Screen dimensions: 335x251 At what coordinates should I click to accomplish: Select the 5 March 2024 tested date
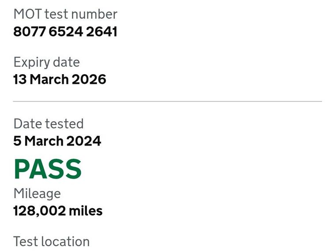[57, 141]
